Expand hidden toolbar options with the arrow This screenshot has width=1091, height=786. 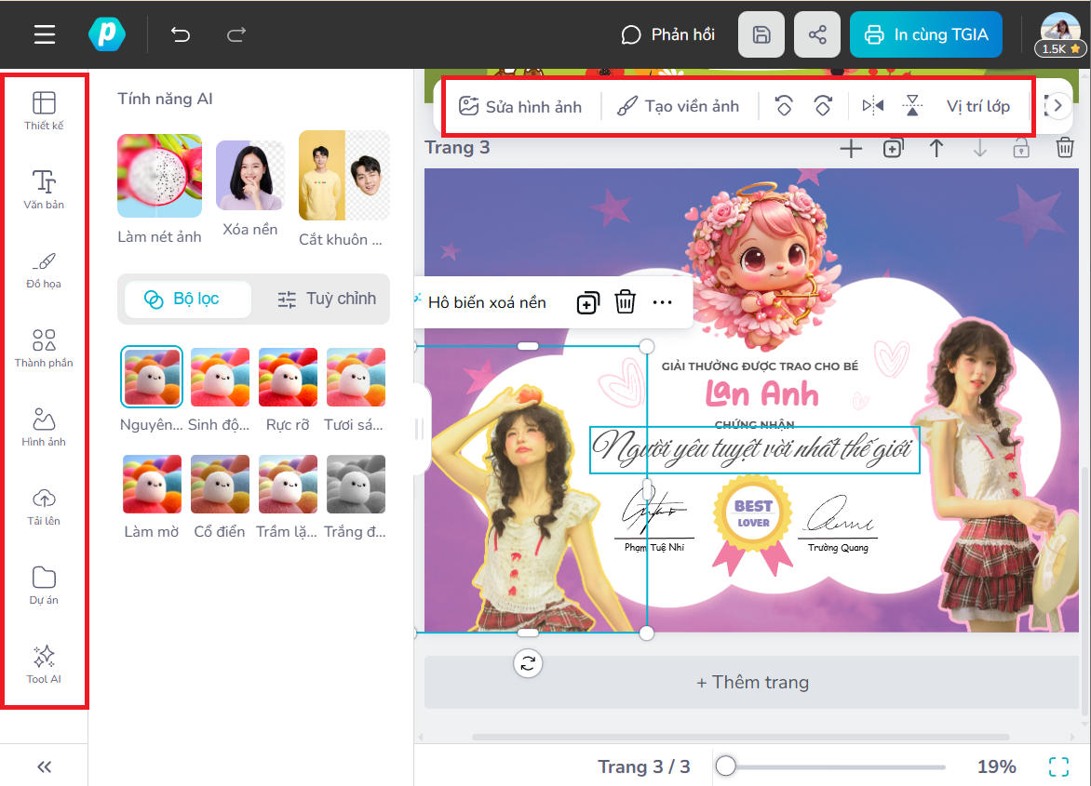[1057, 105]
